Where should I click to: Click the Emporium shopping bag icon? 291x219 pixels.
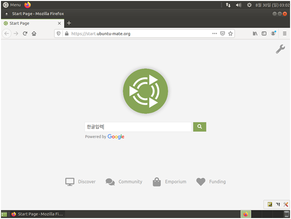(157, 182)
